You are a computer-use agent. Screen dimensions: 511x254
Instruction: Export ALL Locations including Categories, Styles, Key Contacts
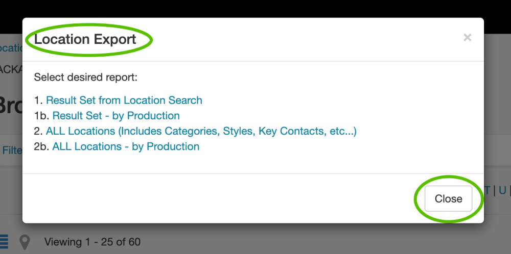pos(201,131)
